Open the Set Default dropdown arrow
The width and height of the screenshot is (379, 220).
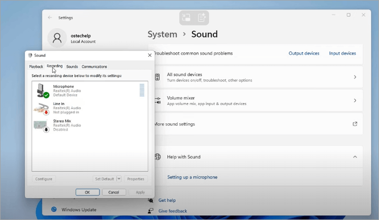[x=119, y=179]
